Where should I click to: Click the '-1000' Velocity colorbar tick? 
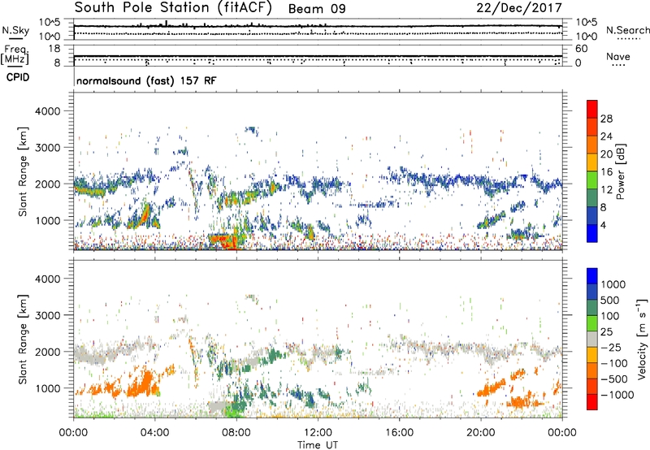(x=617, y=395)
